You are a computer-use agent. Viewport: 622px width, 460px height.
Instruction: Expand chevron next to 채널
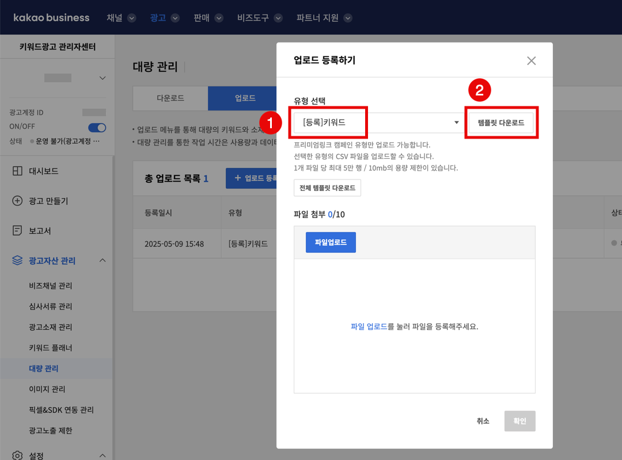132,18
